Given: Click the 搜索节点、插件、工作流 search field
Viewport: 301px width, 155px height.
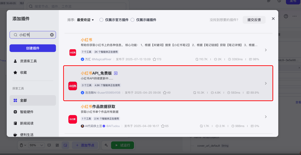Looking at the screenshot, I should tap(76, 6).
